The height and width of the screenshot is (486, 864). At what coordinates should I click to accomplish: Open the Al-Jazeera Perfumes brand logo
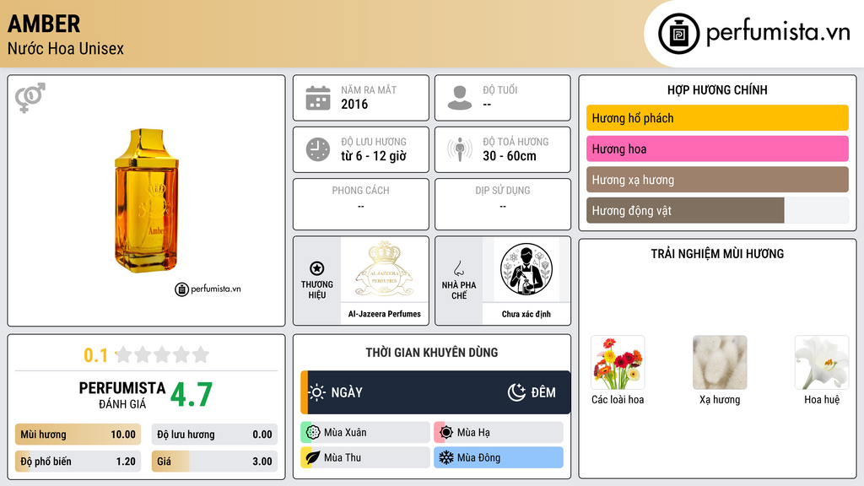coord(385,269)
